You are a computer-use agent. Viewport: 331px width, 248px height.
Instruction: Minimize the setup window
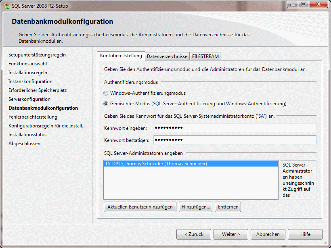click(x=293, y=4)
